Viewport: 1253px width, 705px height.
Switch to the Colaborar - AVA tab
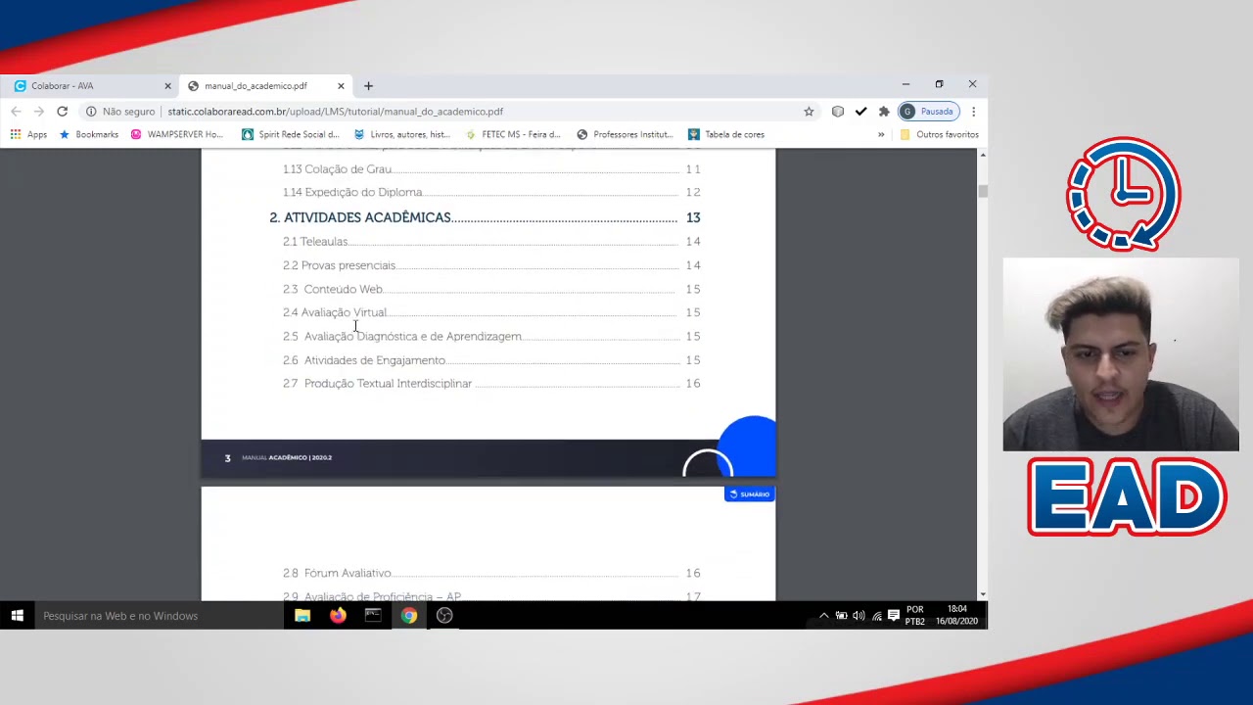[88, 86]
